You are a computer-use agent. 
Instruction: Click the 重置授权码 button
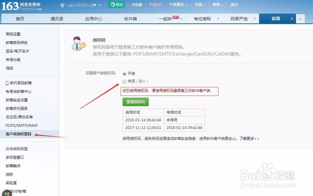pos(136,102)
